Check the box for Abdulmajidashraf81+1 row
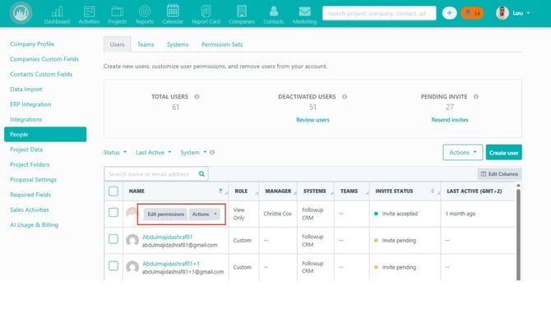 coord(113,265)
